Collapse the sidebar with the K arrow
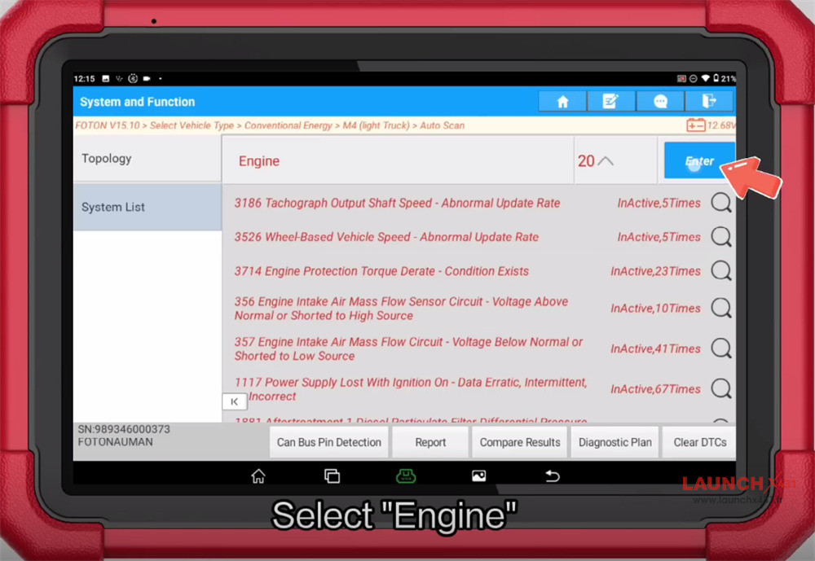 click(235, 401)
